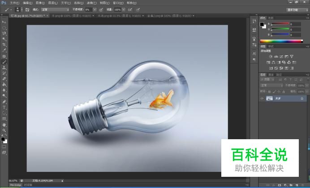Select the Healing Brush tool
Viewport: 310px width, 188px height.
coord(4,56)
